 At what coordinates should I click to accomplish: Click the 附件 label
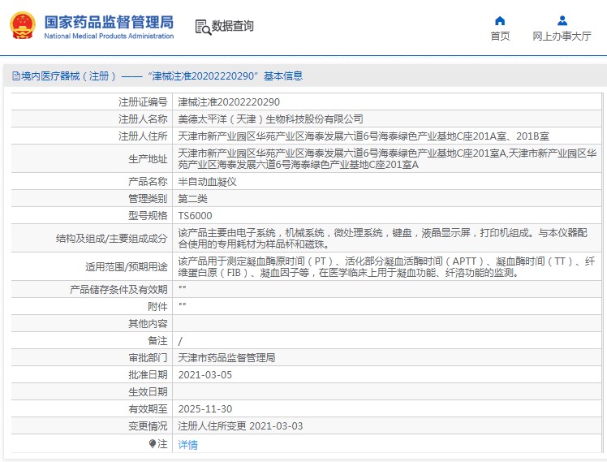(x=157, y=307)
